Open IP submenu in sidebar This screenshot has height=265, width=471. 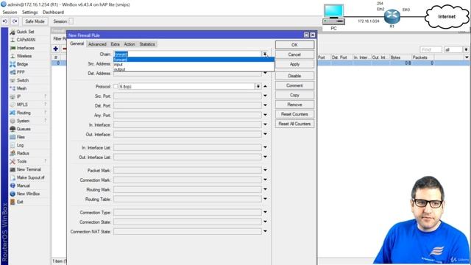(x=18, y=96)
